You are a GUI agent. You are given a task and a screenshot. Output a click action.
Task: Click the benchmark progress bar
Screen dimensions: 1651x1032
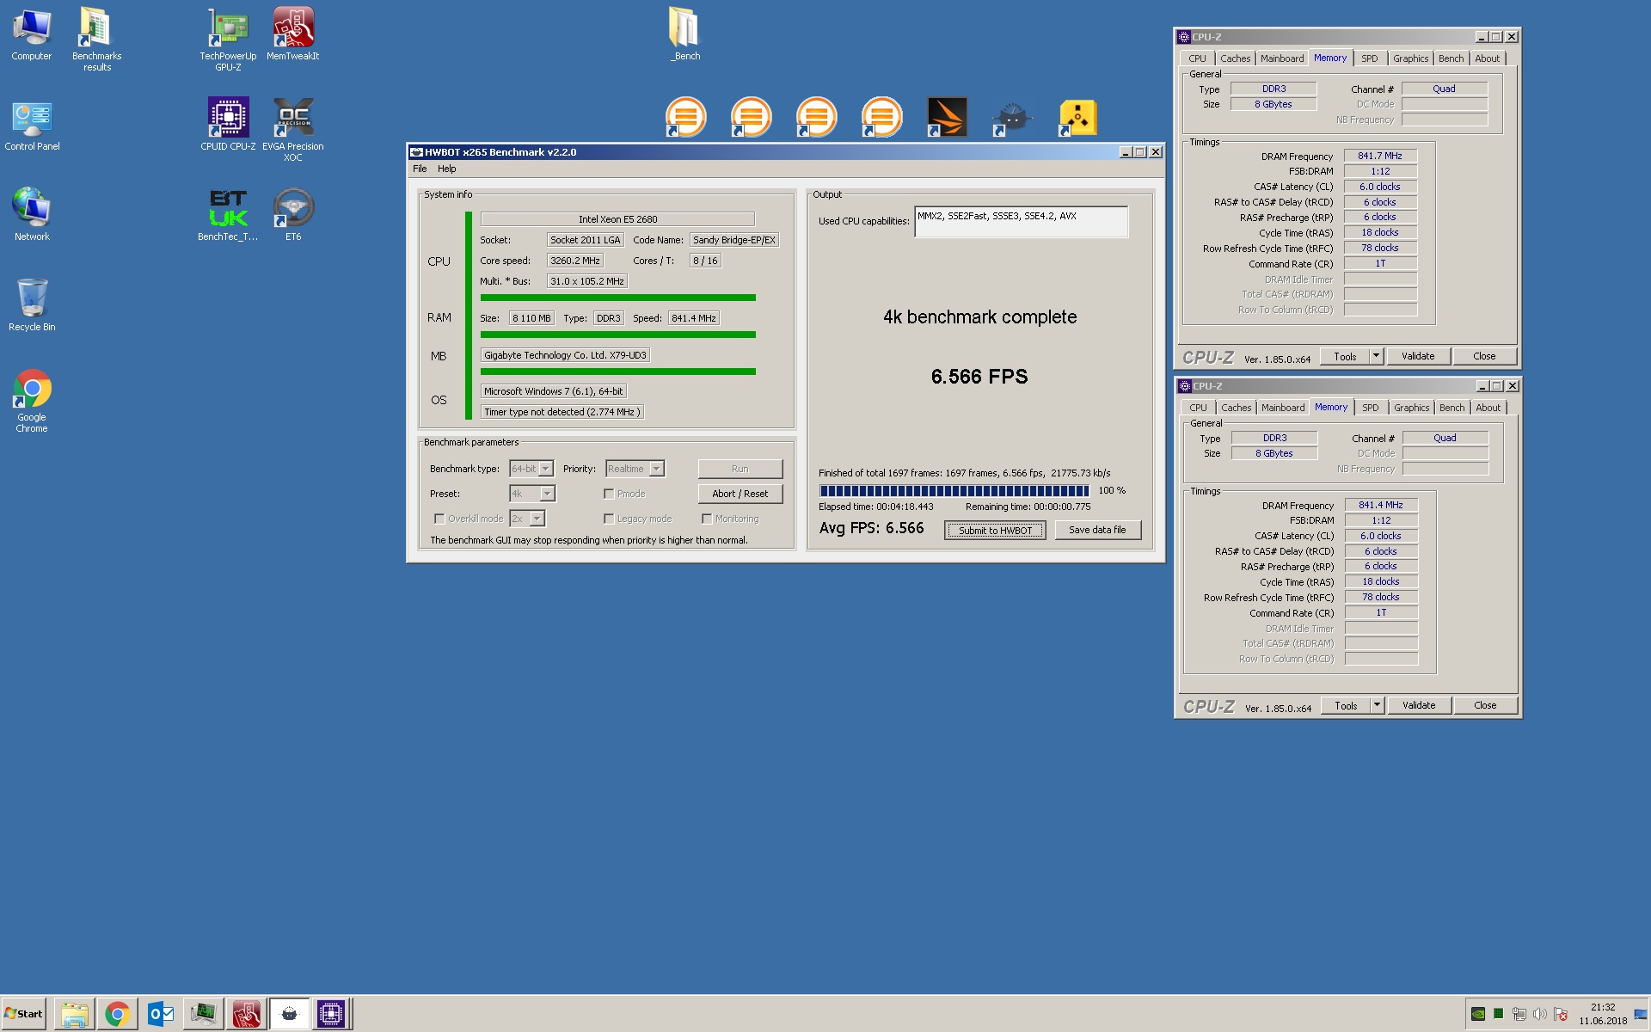pyautogui.click(x=954, y=490)
